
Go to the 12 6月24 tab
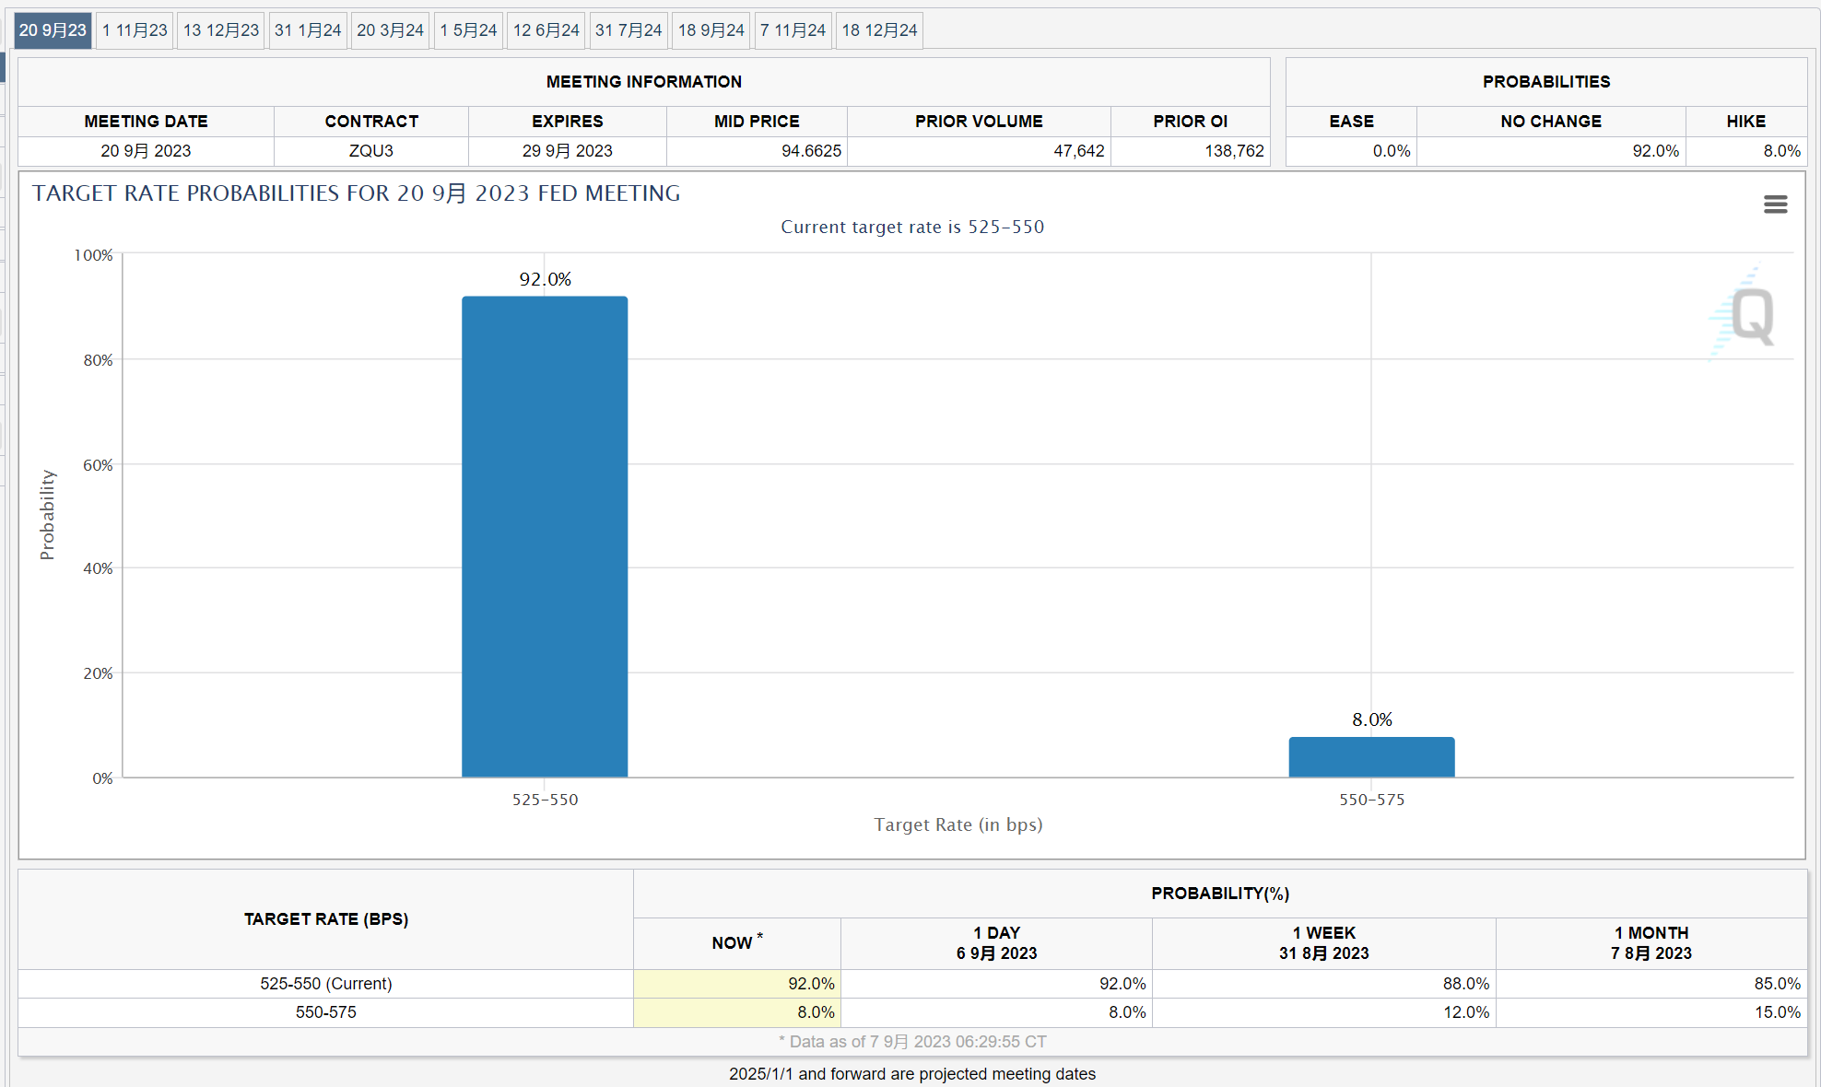(546, 30)
